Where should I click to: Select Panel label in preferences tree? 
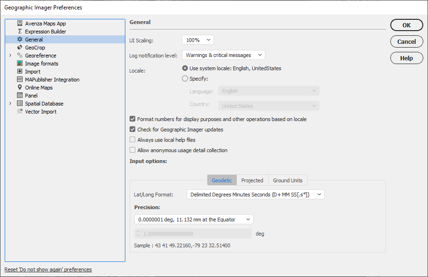pyautogui.click(x=32, y=96)
